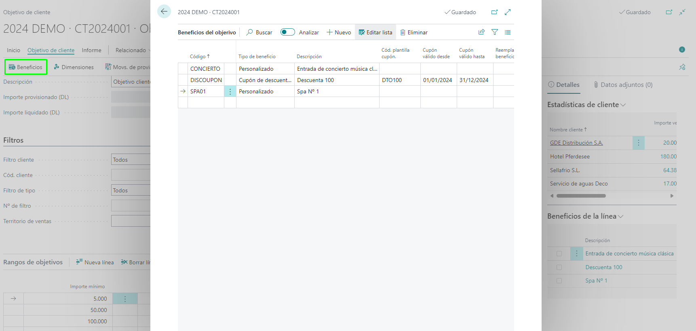Click the pin factbox icon
This screenshot has width=696, height=331.
pos(682,67)
